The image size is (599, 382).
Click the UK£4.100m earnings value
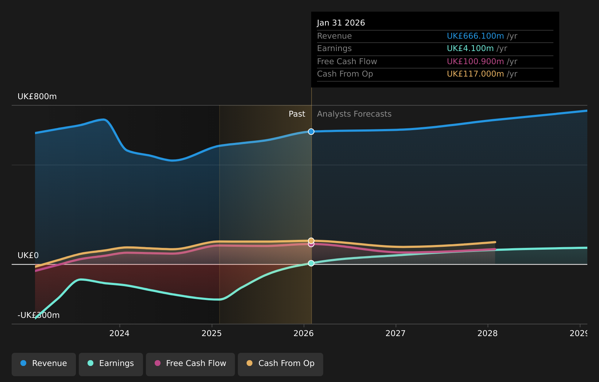pos(470,48)
